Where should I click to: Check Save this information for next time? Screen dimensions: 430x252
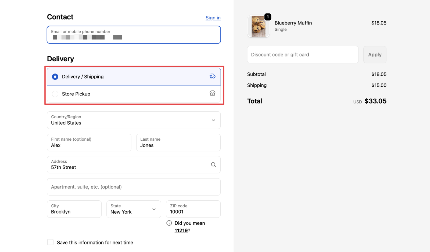coord(50,242)
